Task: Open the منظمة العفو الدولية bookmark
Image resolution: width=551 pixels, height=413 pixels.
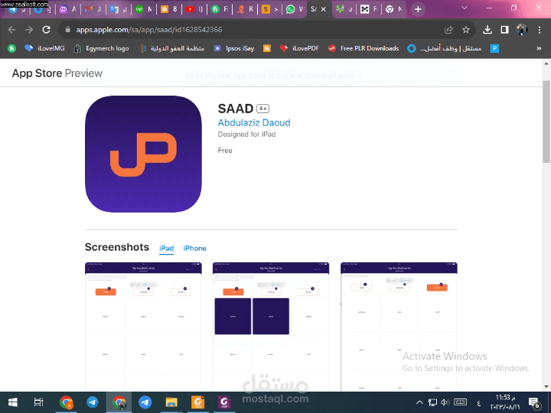Action: point(171,48)
